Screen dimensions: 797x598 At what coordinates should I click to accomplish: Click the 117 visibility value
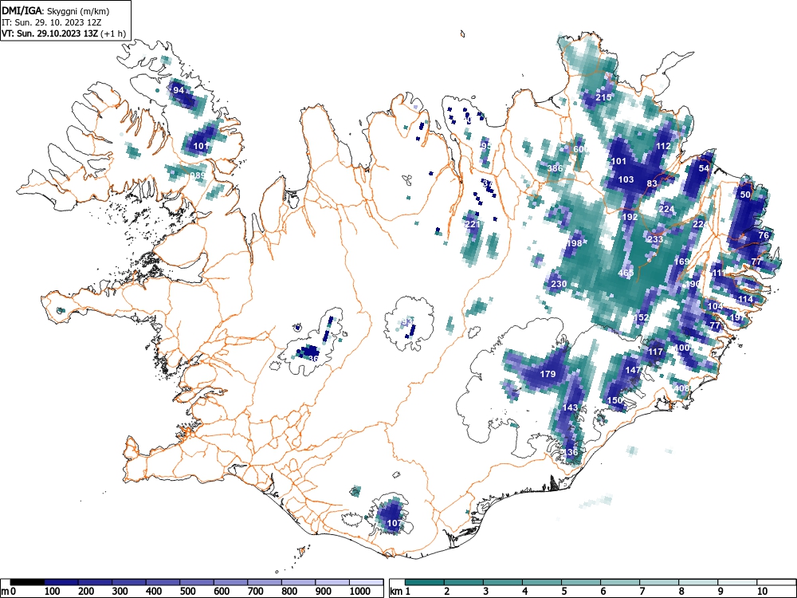656,352
